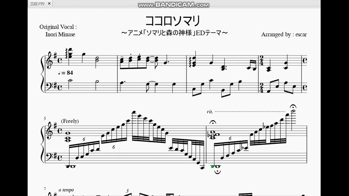Click the score title ココロソマリ
The height and width of the screenshot is (196, 349).
pyautogui.click(x=173, y=21)
